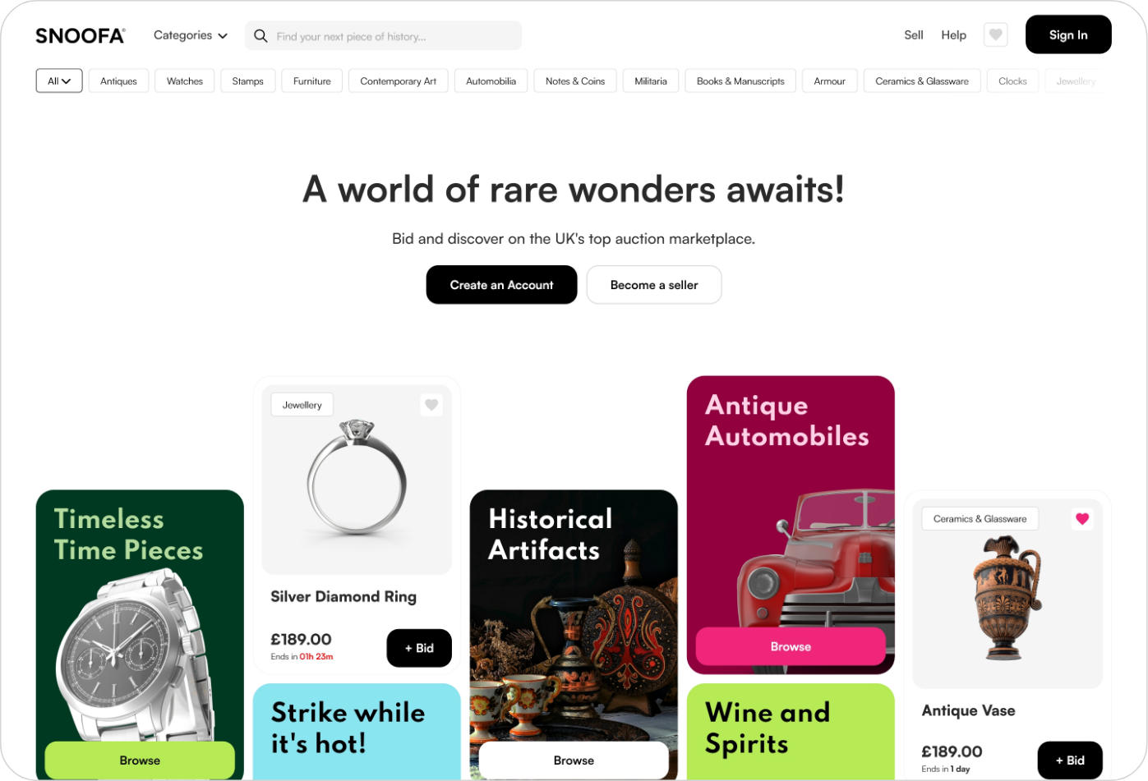
Task: Click the search magnifier icon
Action: (x=260, y=36)
